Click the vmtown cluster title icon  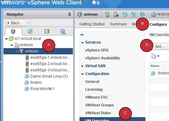tap(80, 14)
